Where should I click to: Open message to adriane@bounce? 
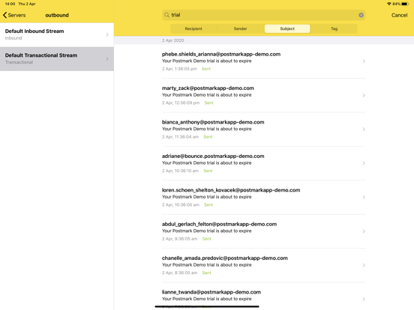tap(263, 163)
